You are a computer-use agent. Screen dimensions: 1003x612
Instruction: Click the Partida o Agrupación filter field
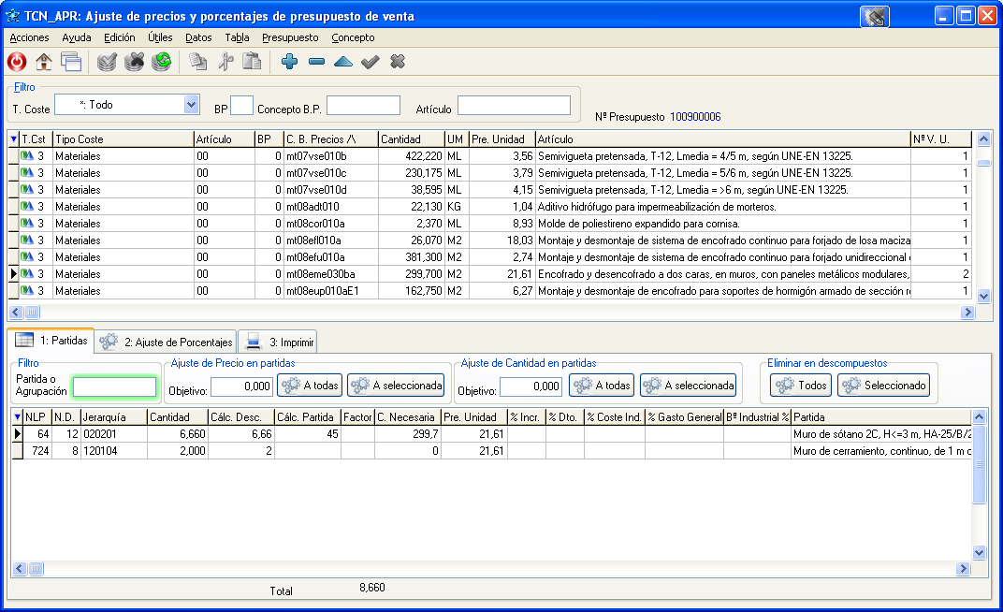click(114, 386)
